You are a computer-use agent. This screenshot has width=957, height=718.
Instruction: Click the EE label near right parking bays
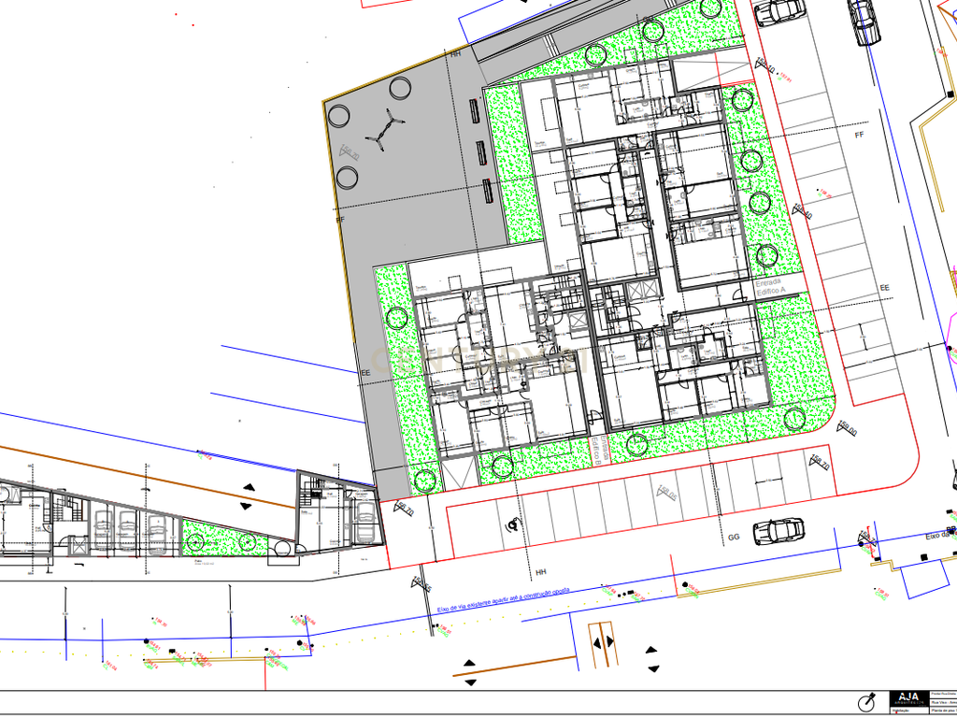(x=884, y=288)
